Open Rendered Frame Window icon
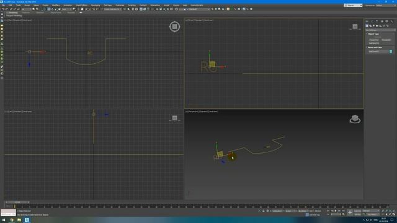Screen dimensions: 397x223 161,9
